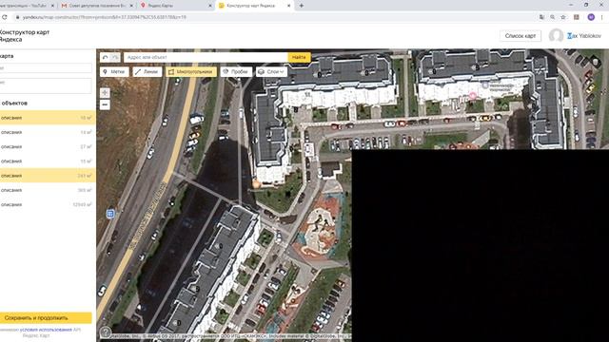Select the object row with 365 m² area
609x342 pixels.
click(46, 190)
